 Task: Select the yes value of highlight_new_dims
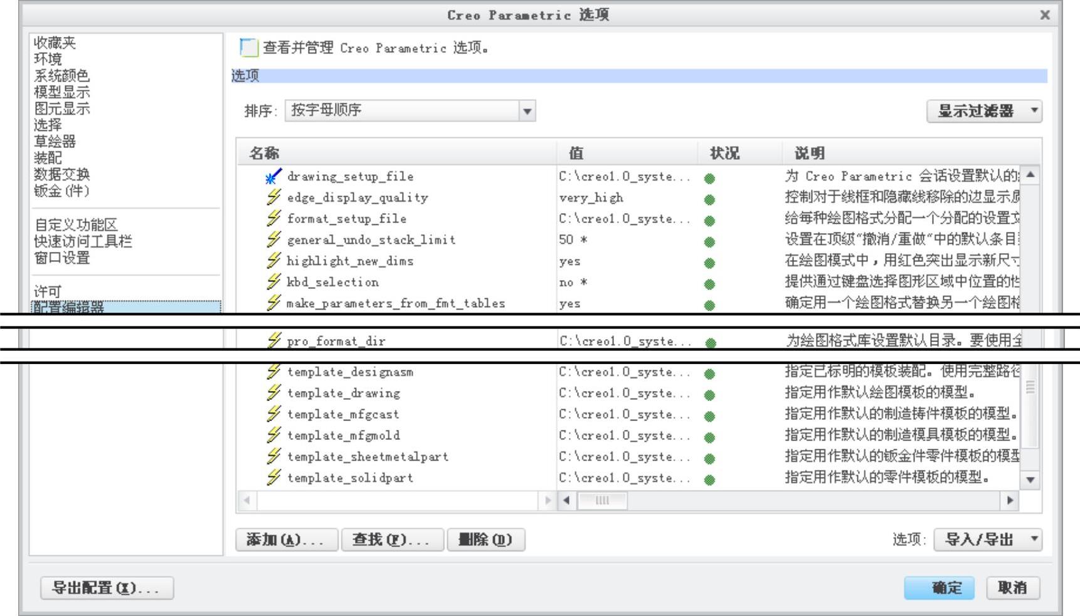point(570,261)
